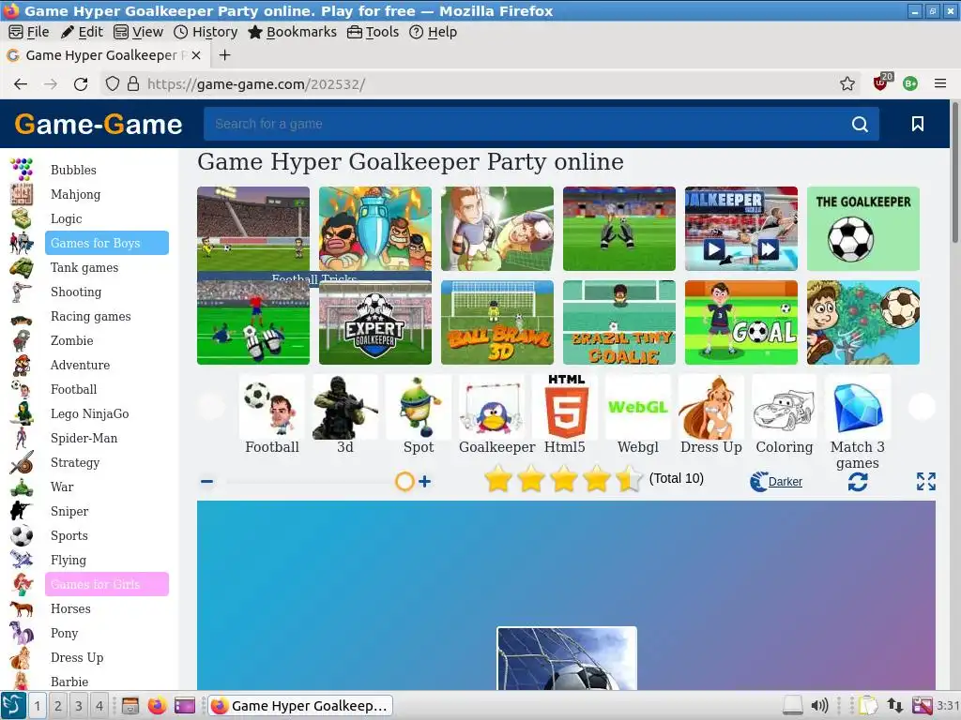Open Ball Brawl 3D game thumbnail
Viewport: 961px width, 720px height.
[x=497, y=322]
